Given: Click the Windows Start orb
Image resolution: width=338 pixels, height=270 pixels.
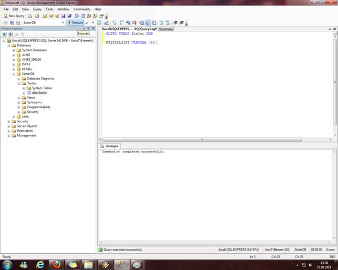Looking at the screenshot, I should click(8, 264).
